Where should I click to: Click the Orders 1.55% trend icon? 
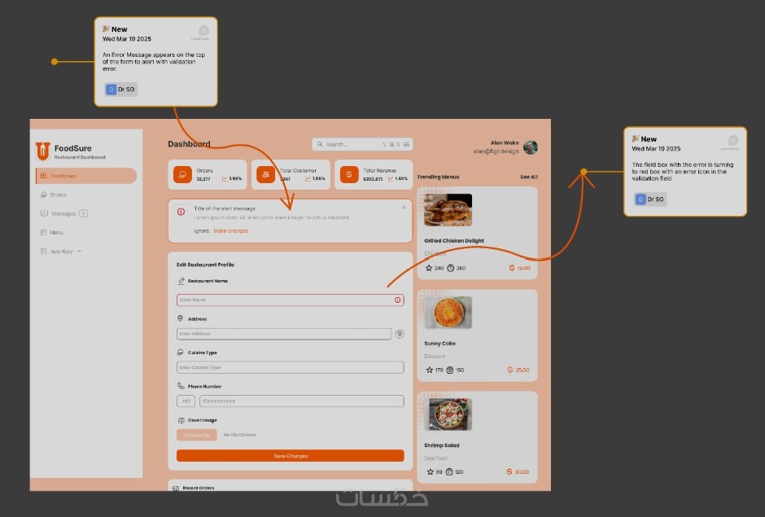point(225,178)
